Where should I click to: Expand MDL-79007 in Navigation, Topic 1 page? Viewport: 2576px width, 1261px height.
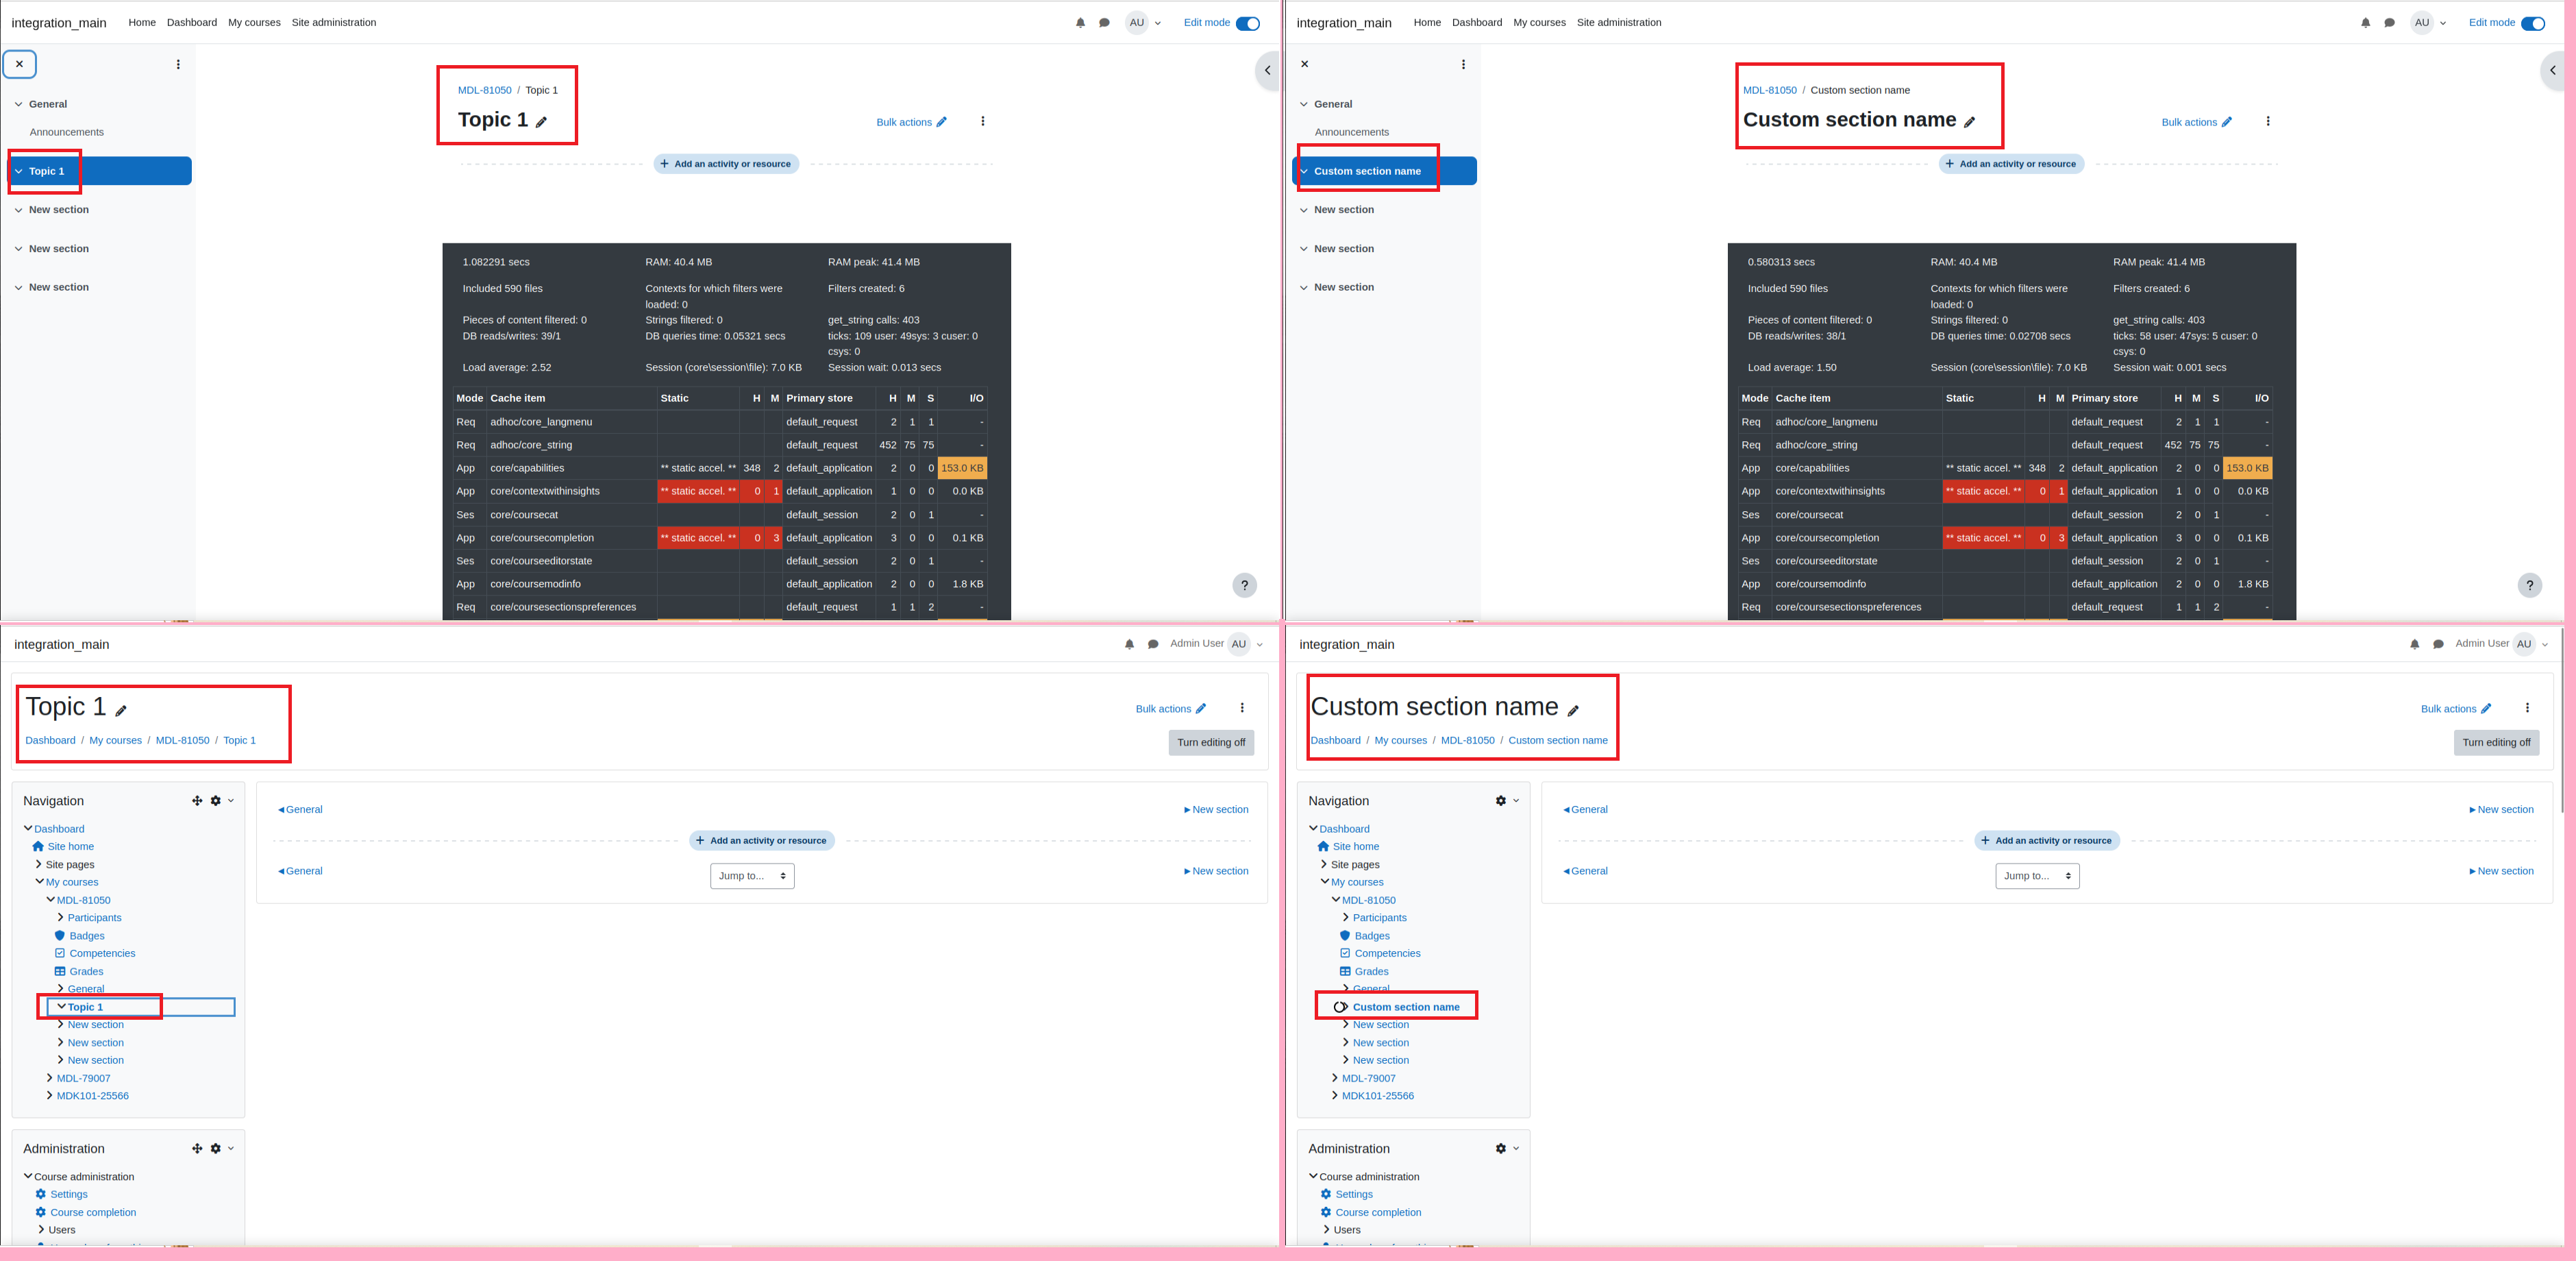49,1078
